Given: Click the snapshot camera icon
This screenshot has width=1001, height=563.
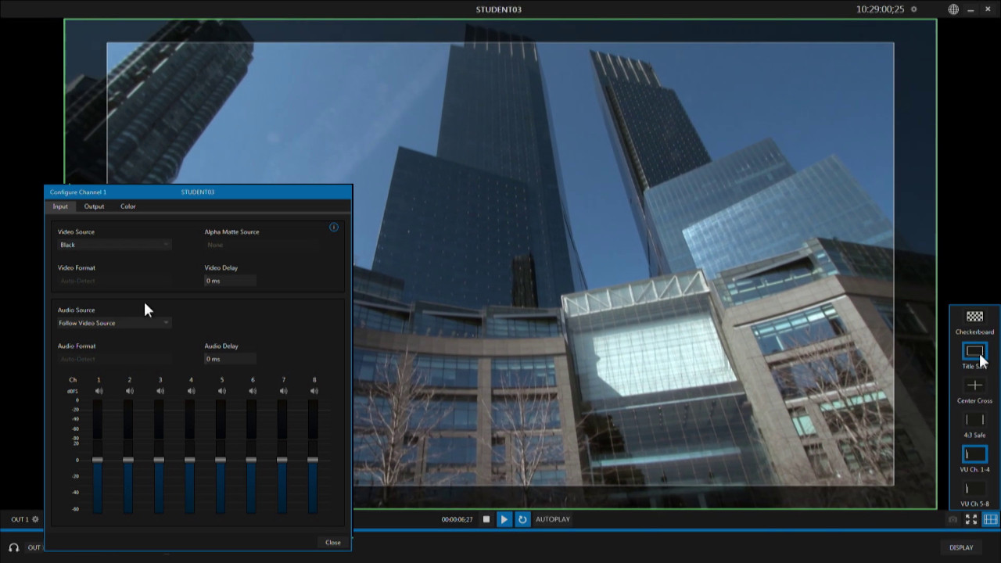Looking at the screenshot, I should tap(953, 519).
